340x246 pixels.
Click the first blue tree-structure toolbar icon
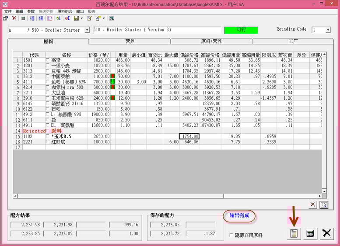(32, 18)
